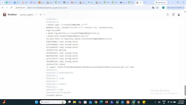
Task: Open Firefox from taskbar
Action: [106, 102]
